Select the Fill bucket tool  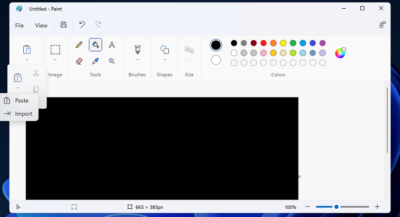[x=96, y=45]
